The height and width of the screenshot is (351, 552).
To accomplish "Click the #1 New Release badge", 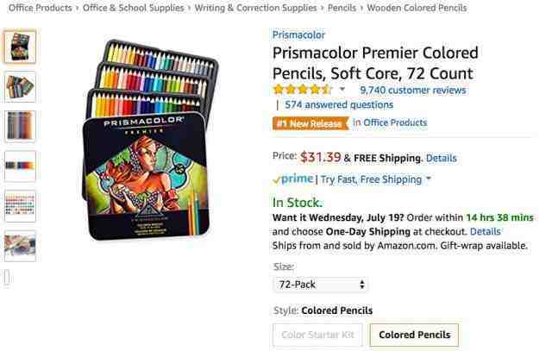I will (310, 123).
